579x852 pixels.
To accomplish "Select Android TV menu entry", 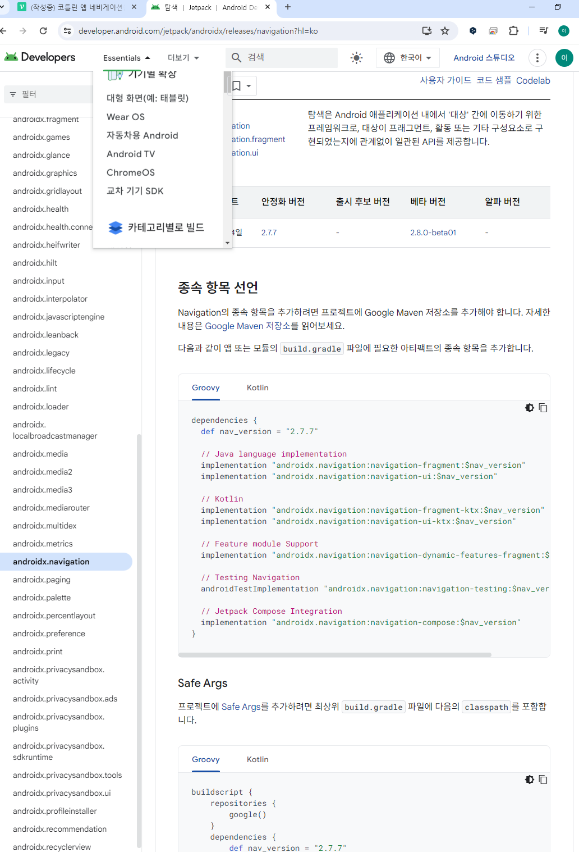I will [x=131, y=154].
